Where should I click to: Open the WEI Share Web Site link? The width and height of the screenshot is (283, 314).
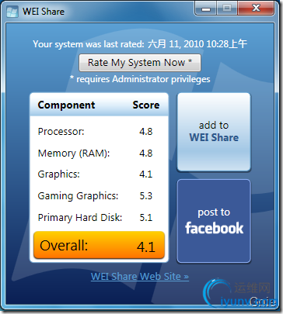(x=140, y=277)
